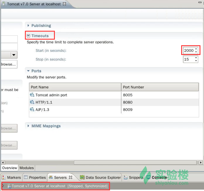Select the Tomcat admin port row name
Screen dimensions: 204x191
[x=51, y=95]
